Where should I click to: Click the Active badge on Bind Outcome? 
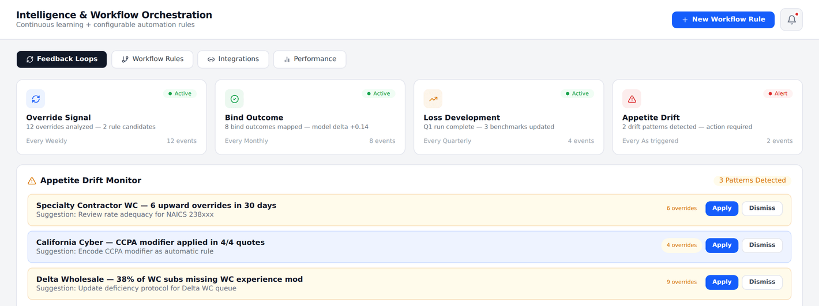378,93
